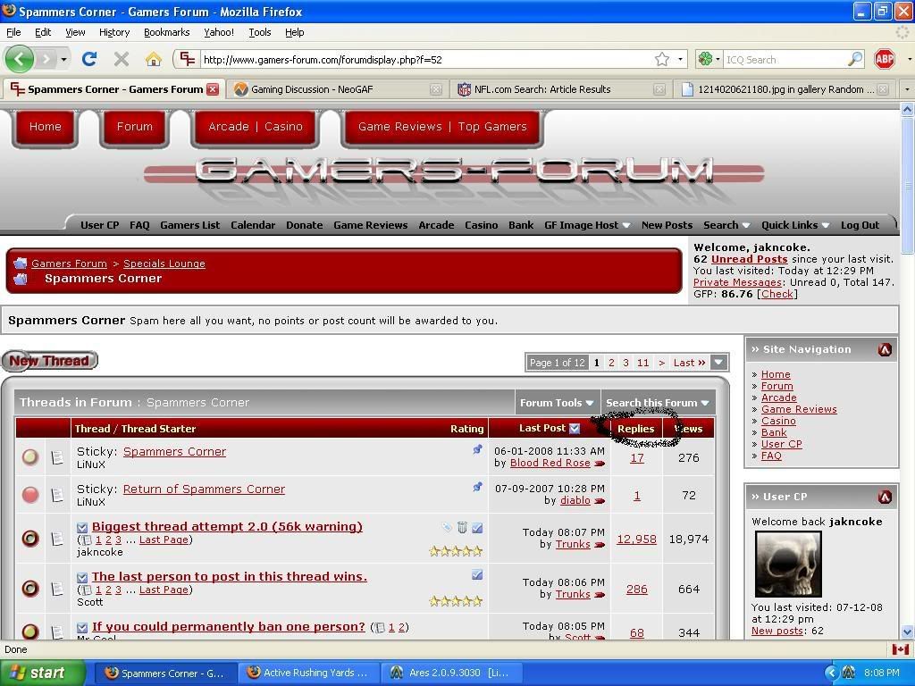The height and width of the screenshot is (686, 915).
Task: Click the browser address bar
Action: 426,59
